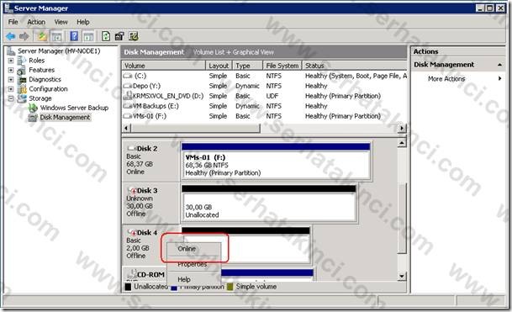Open the Help menu in menu bar
The image size is (512, 312).
click(83, 22)
